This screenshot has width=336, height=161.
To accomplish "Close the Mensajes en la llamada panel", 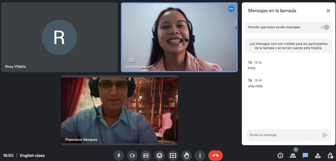I will [x=328, y=10].
